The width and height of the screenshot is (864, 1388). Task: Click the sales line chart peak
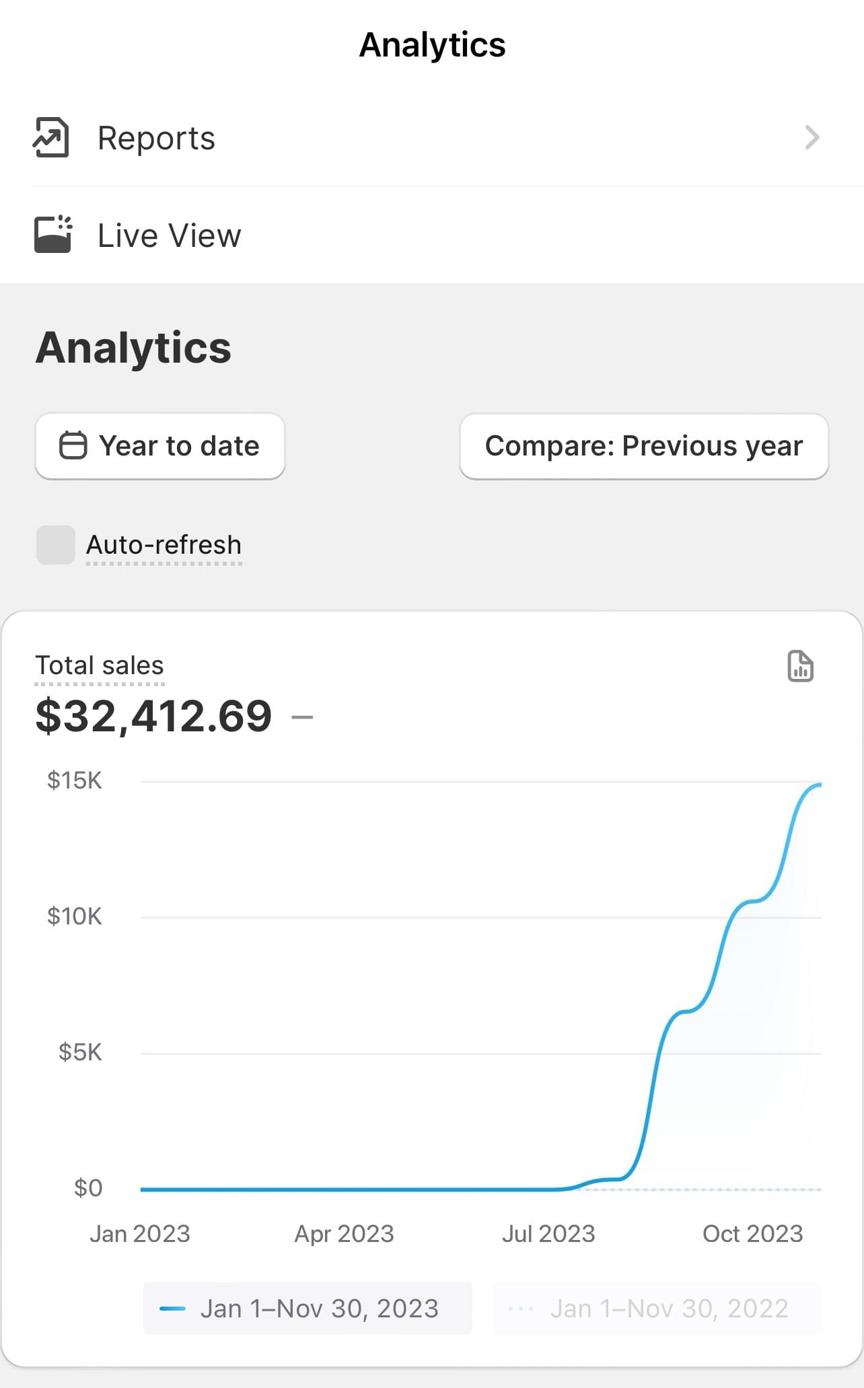817,785
